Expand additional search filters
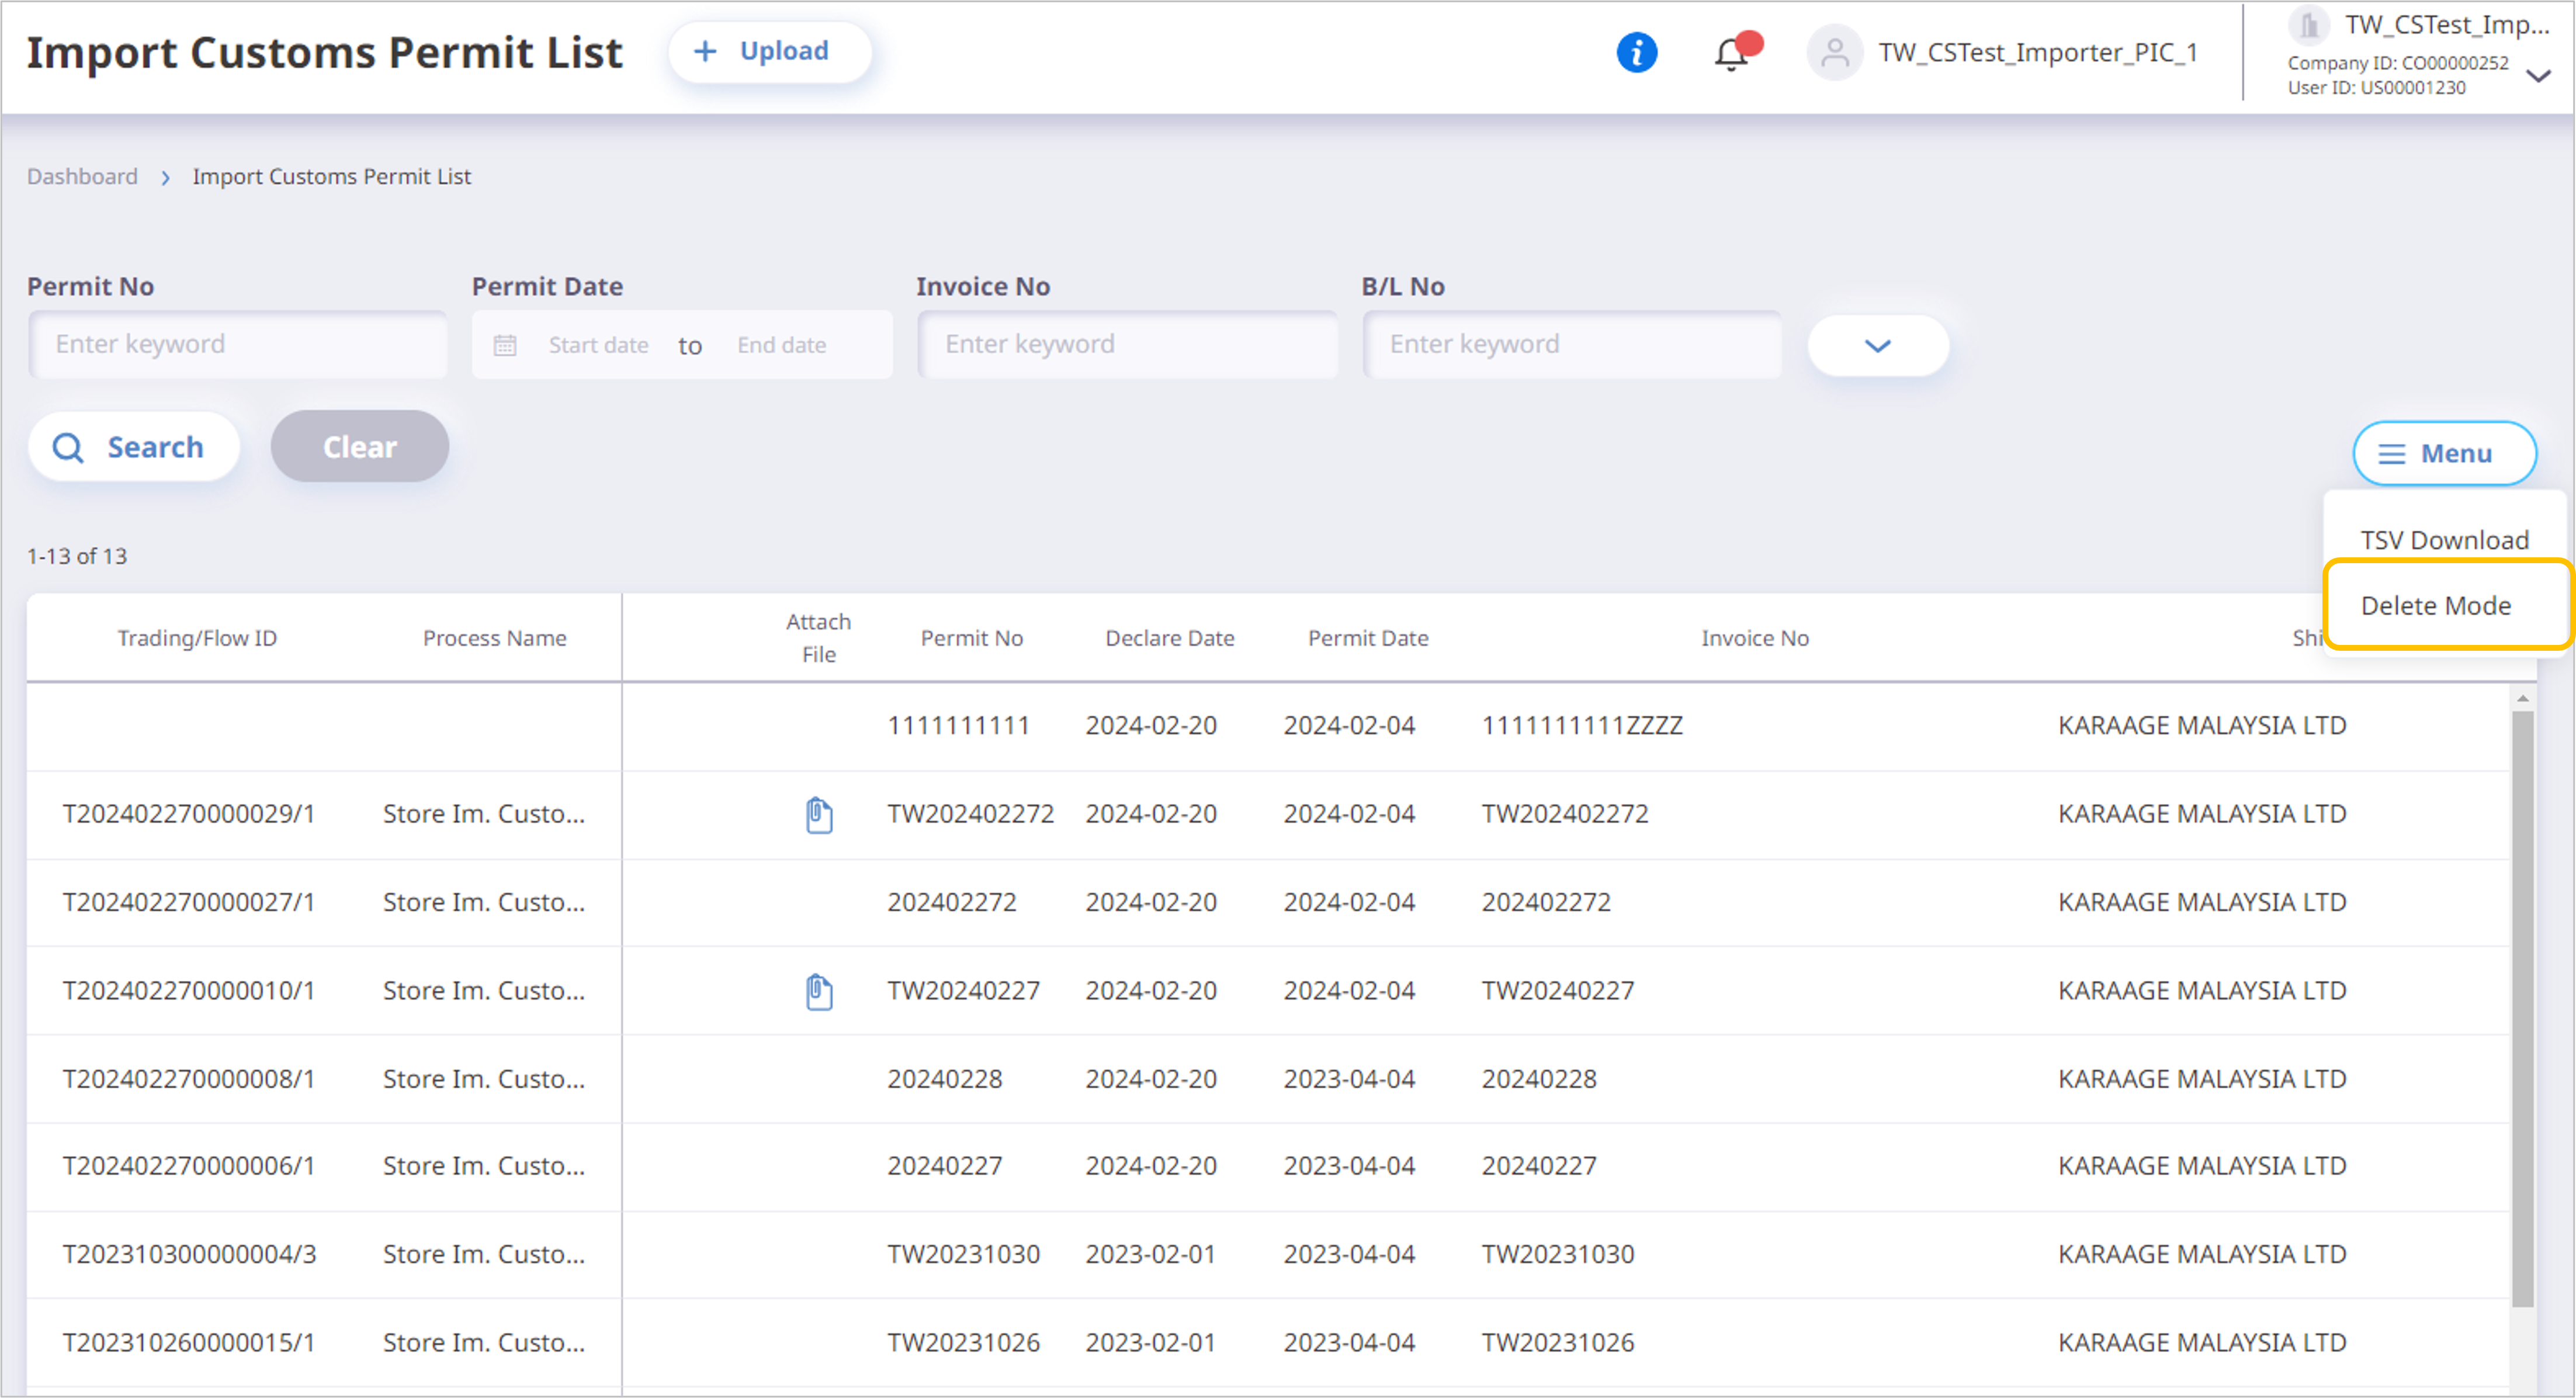 click(1877, 345)
